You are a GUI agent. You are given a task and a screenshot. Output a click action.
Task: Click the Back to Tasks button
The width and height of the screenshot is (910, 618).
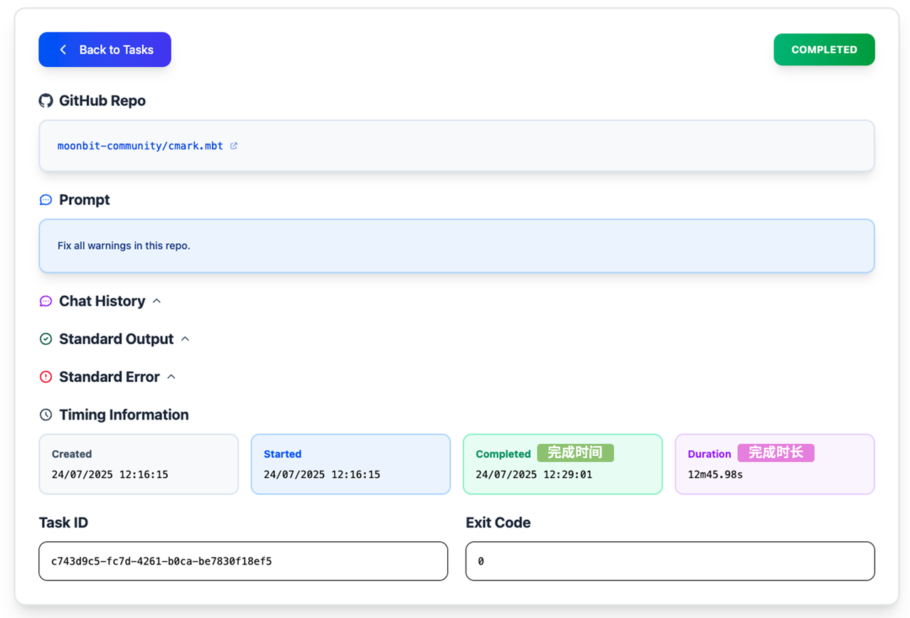(105, 50)
